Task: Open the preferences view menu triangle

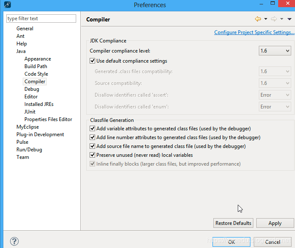Action: pos(290,19)
